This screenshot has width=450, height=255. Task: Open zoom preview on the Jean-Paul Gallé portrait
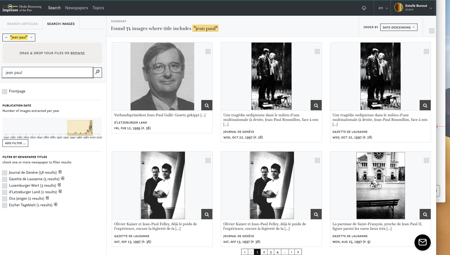tap(207, 105)
